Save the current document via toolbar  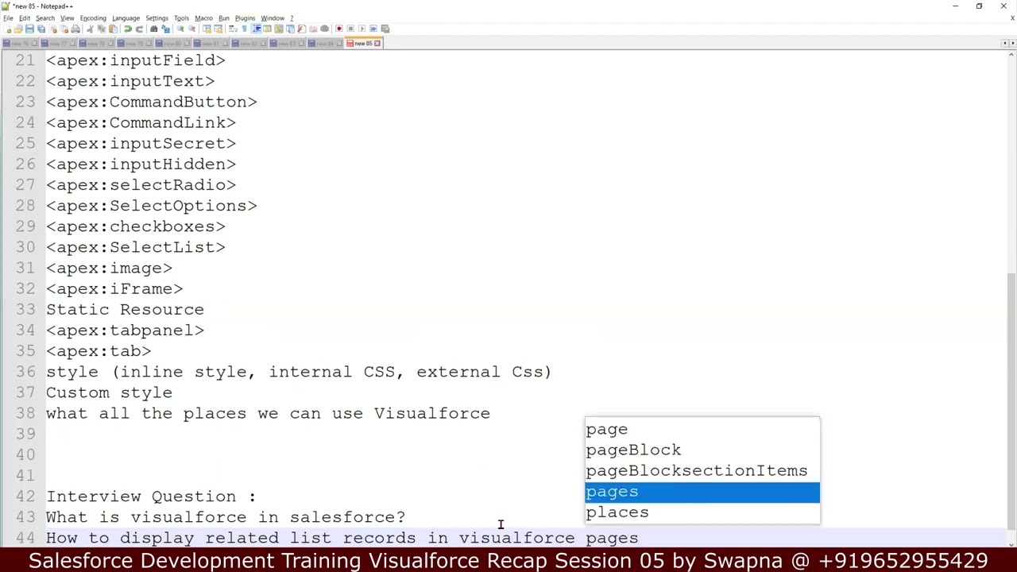pos(29,29)
